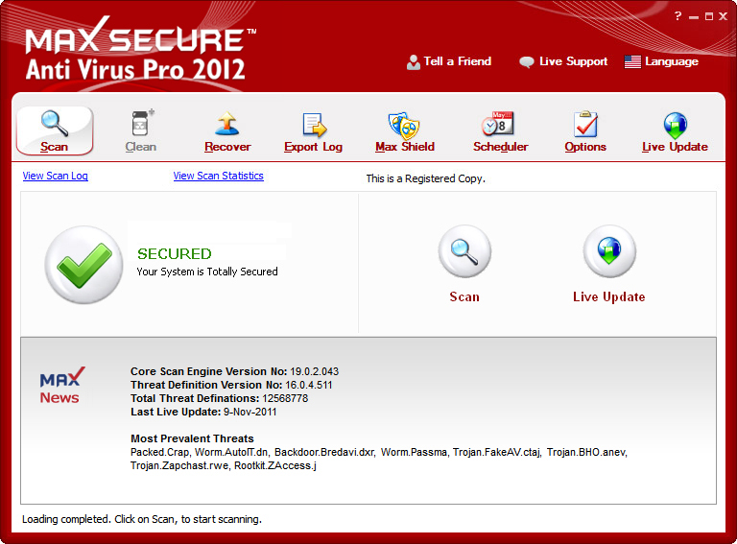Click the Max News logo
This screenshot has width=737, height=544.
(x=61, y=386)
